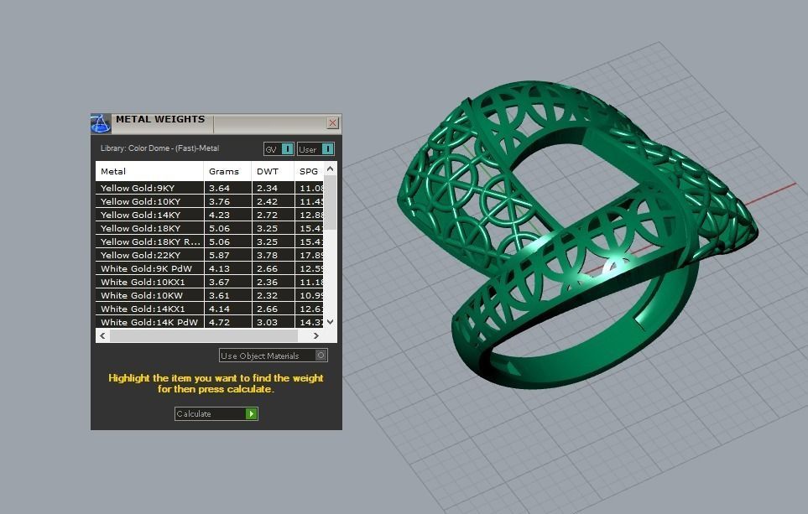Click the horizontal scrollbar track of table
Viewport: 808px width, 514px height.
[204, 335]
